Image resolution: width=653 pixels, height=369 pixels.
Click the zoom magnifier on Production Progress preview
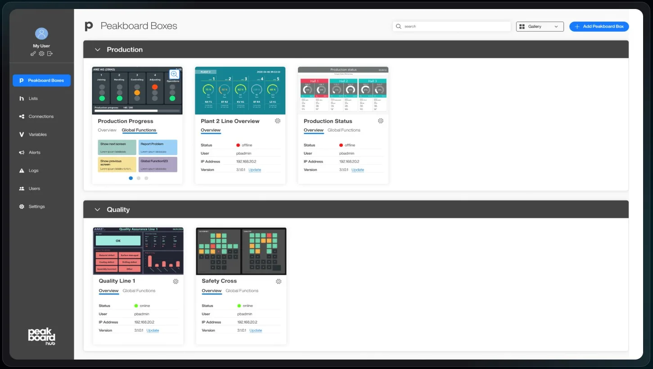click(x=174, y=74)
